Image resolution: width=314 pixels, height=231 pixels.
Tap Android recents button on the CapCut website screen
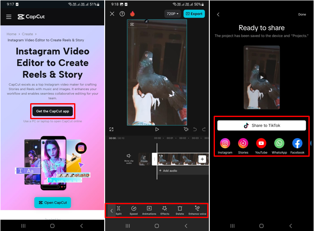23,226
